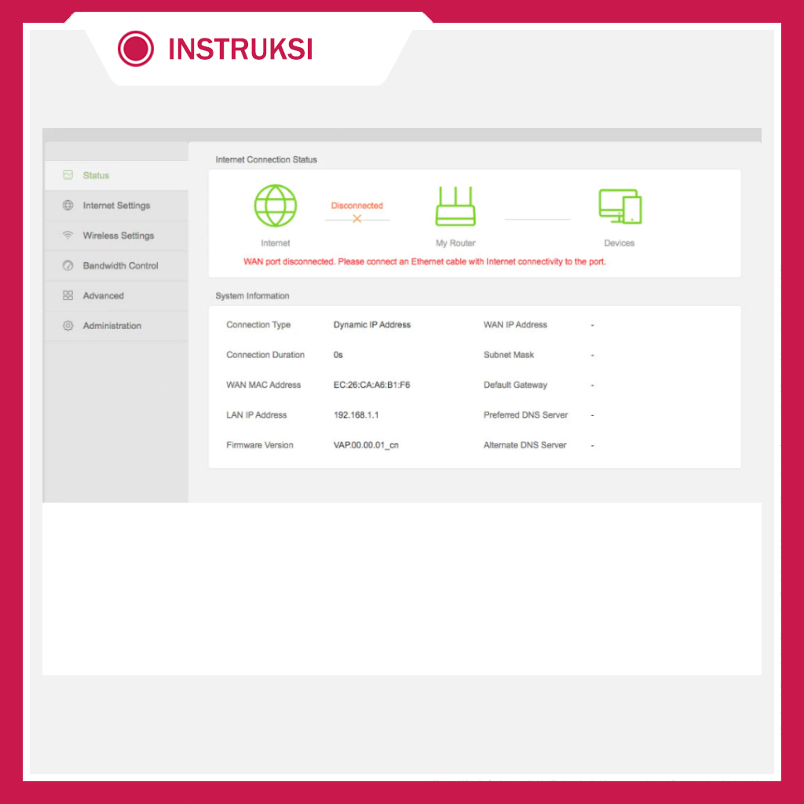The width and height of the screenshot is (804, 804).
Task: Click the orange X disconnect marker
Action: coord(356,219)
